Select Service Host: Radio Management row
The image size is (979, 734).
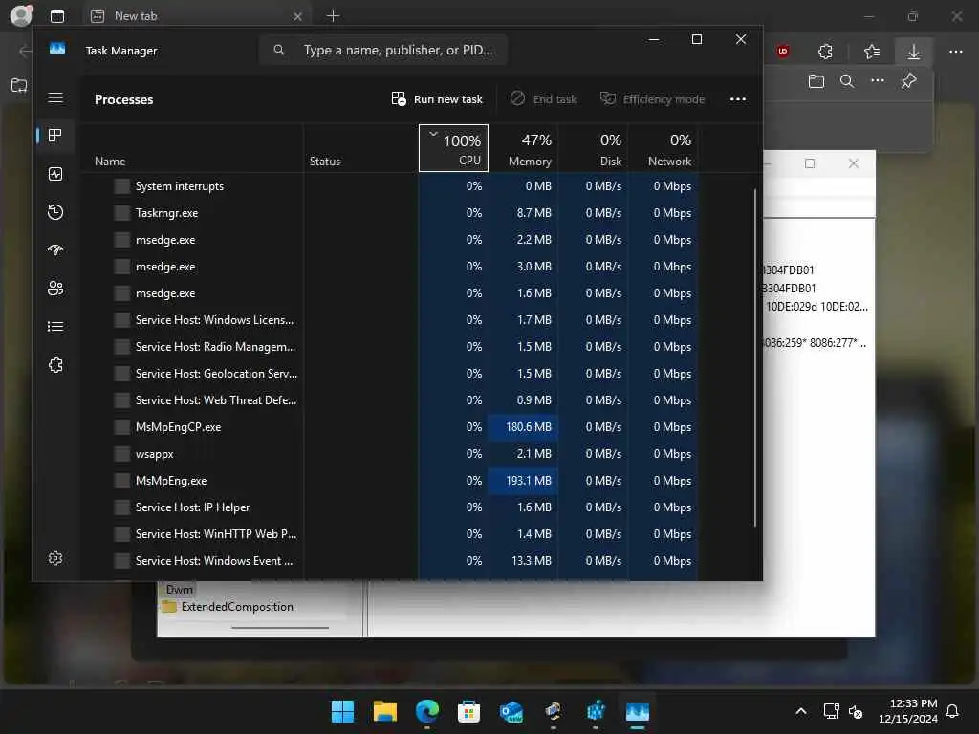point(390,346)
